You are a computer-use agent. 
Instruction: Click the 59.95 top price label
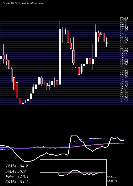[x=124, y=19]
